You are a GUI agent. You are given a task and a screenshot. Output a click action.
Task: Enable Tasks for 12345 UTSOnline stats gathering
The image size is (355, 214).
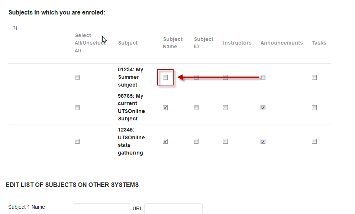click(314, 142)
